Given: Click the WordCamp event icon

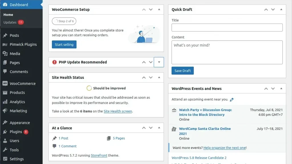Looking at the screenshot, I should pyautogui.click(x=174, y=129).
